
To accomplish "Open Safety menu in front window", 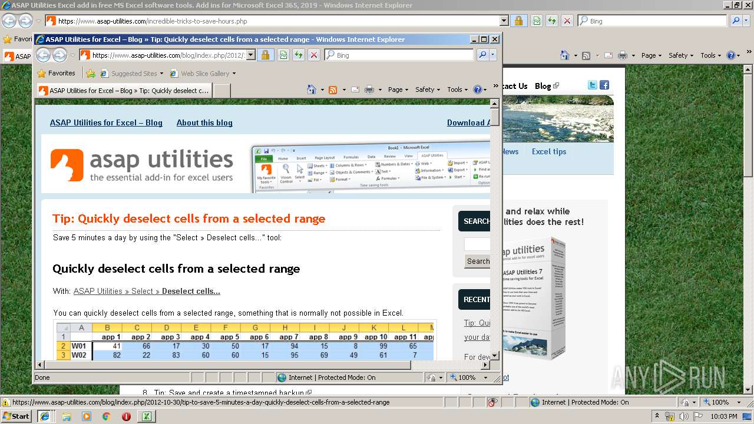I will click(x=428, y=90).
